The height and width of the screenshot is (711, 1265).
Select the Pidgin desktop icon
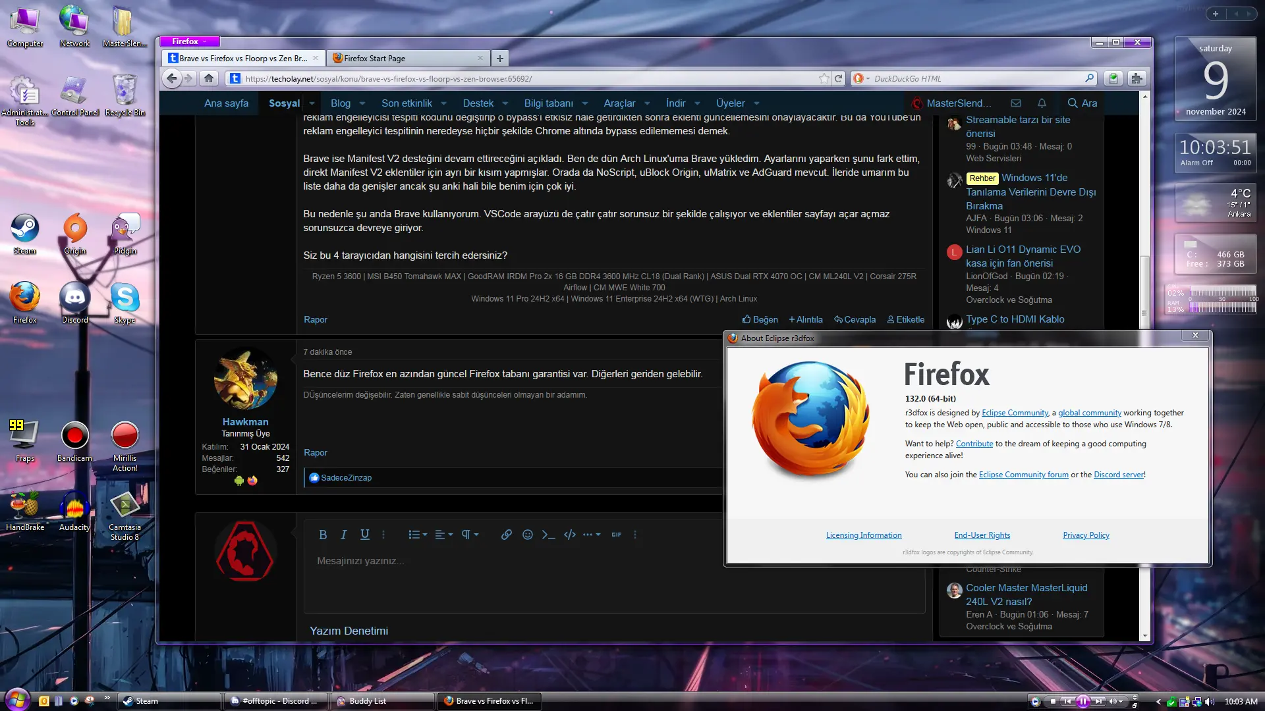tap(125, 234)
